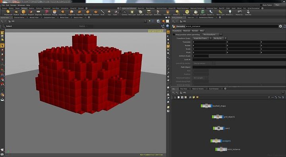Select the PolyReduce shelf tool
The image size is (286, 157).
coord(47,13)
